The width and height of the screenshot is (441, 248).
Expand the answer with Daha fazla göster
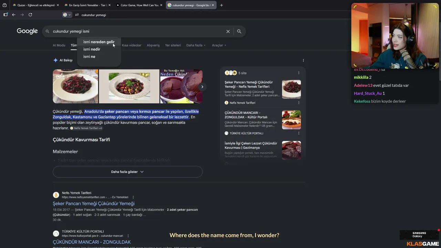(127, 172)
